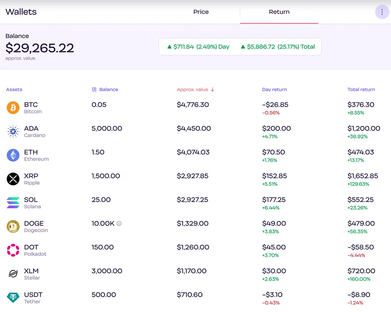
Task: Click the Cardano ADA icon
Action: [x=13, y=131]
